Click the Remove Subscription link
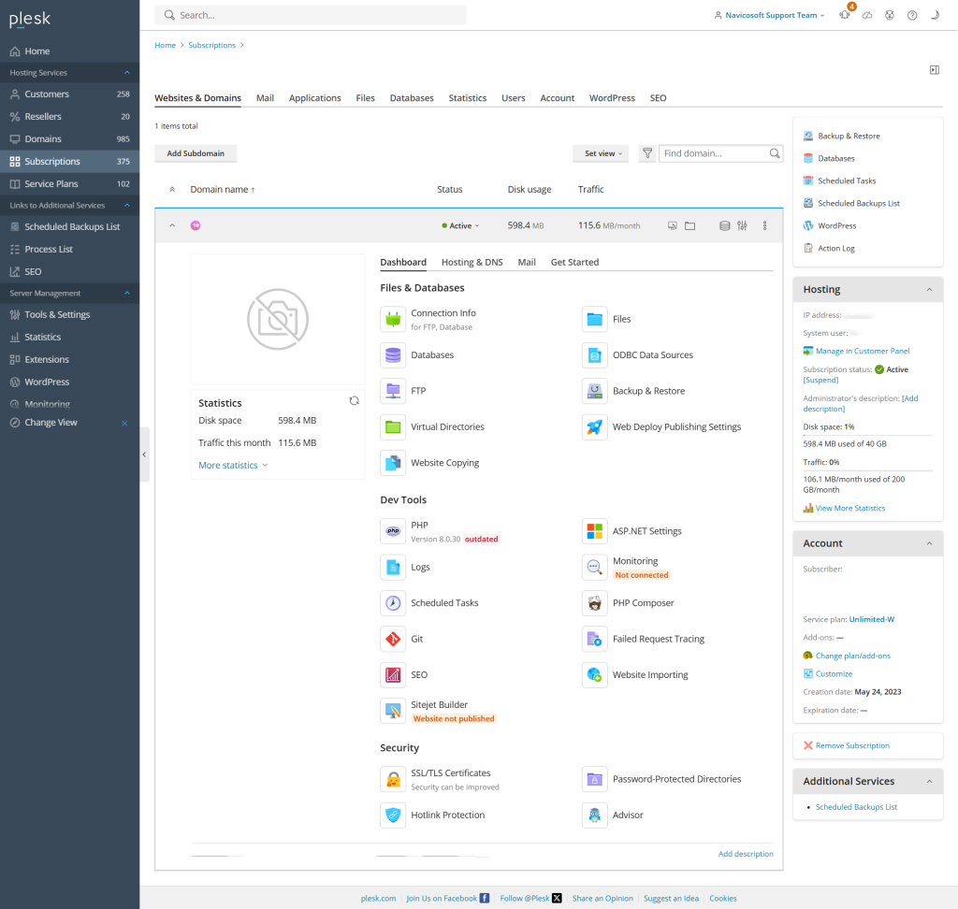 tap(851, 745)
